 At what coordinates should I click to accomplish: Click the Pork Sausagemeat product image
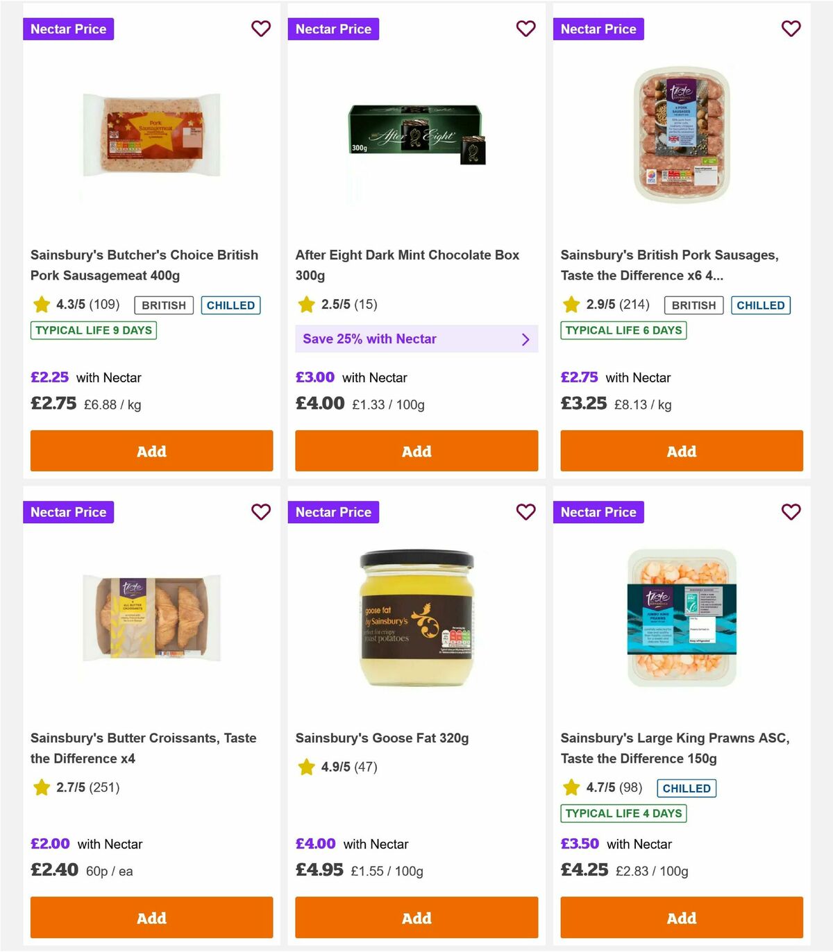click(151, 135)
